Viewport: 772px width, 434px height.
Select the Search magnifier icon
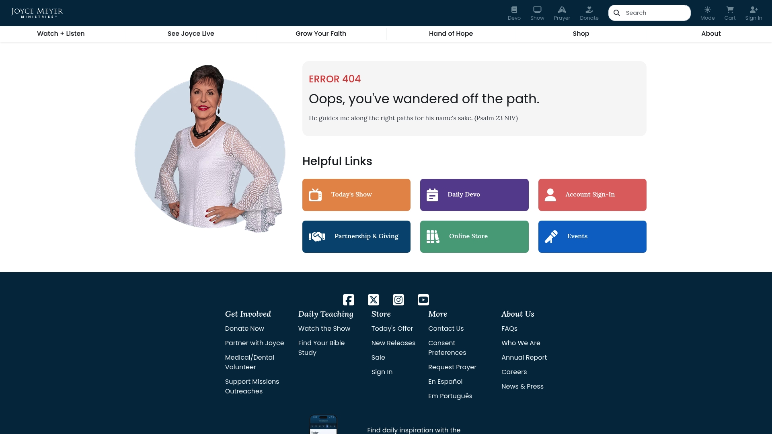click(617, 13)
